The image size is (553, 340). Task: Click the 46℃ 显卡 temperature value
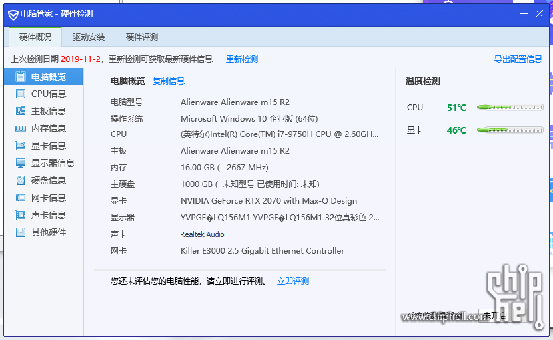pos(456,130)
